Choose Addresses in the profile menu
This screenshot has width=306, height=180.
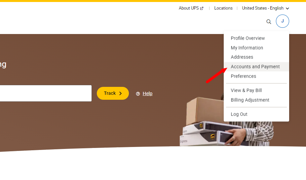242,57
